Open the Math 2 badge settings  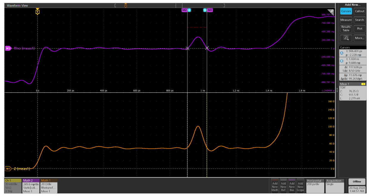[x=31, y=186]
